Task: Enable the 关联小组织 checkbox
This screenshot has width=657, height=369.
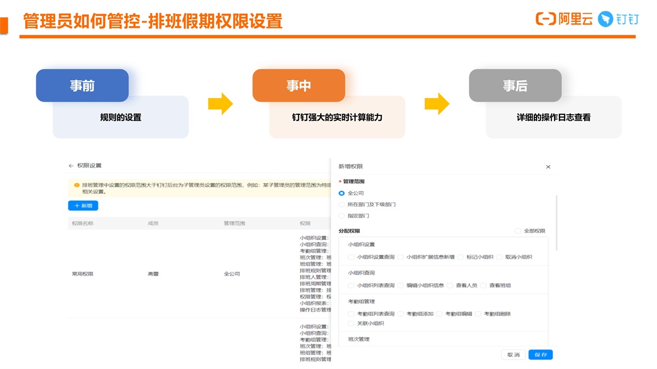Action: (351, 324)
